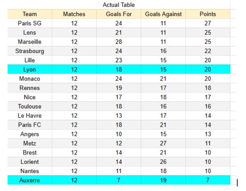Screen dimensions: 246x191
Task: Click Lorient's Goals Against value 26
Action: coord(163,162)
